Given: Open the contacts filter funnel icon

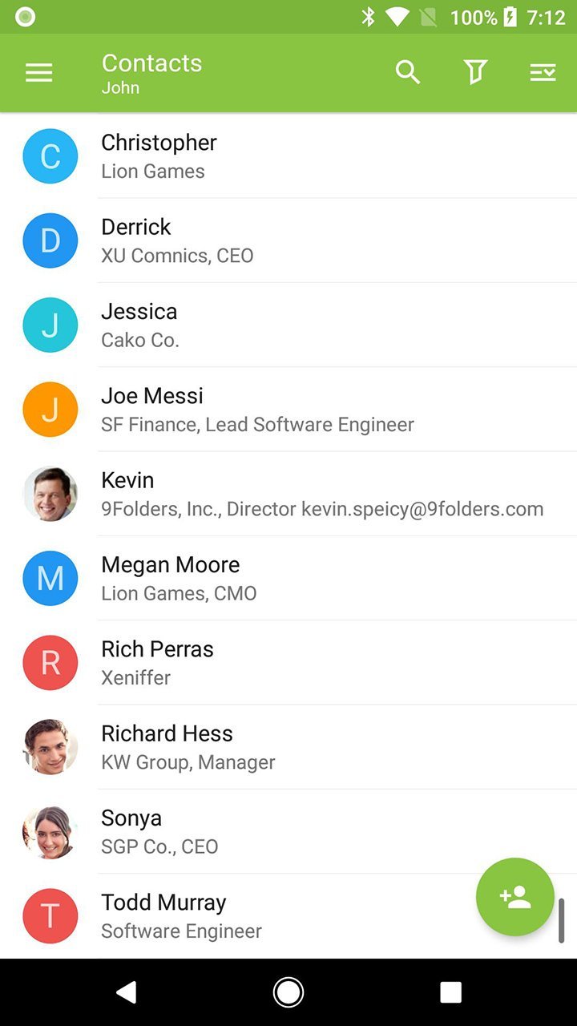Looking at the screenshot, I should tap(475, 73).
